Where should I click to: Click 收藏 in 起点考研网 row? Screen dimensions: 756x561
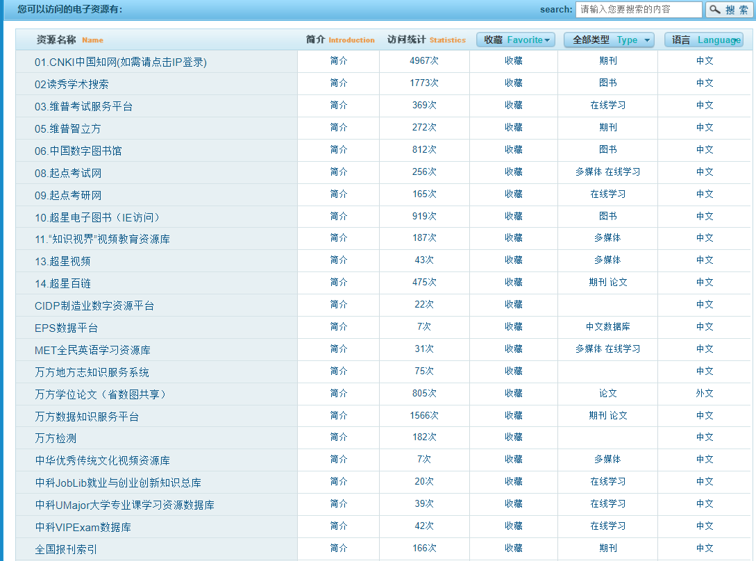click(x=514, y=194)
